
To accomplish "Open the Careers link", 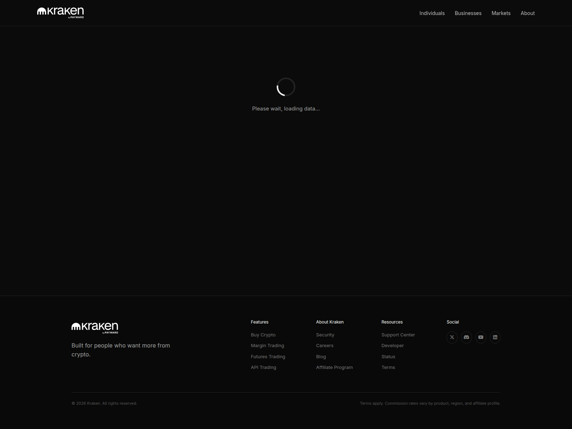I will pyautogui.click(x=325, y=346).
